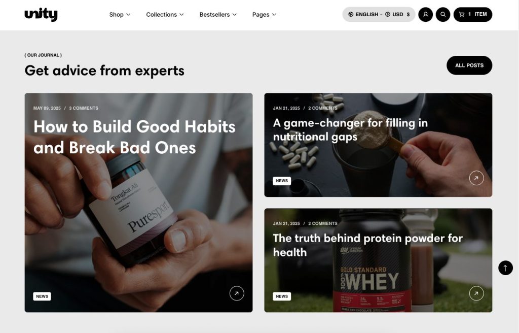The image size is (519, 333).
Task: Open the cart with 1 item
Action: point(473,15)
